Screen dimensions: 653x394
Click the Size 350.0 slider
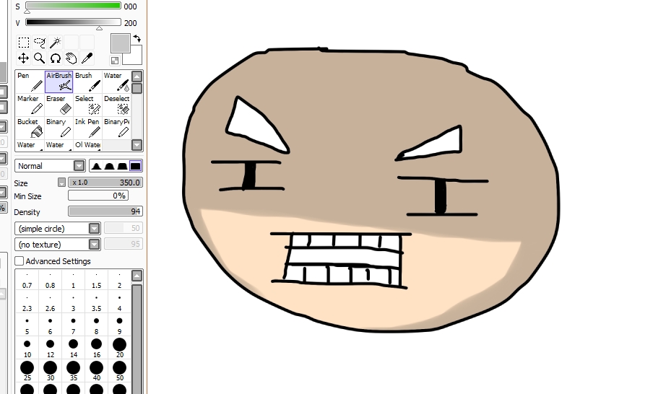105,183
